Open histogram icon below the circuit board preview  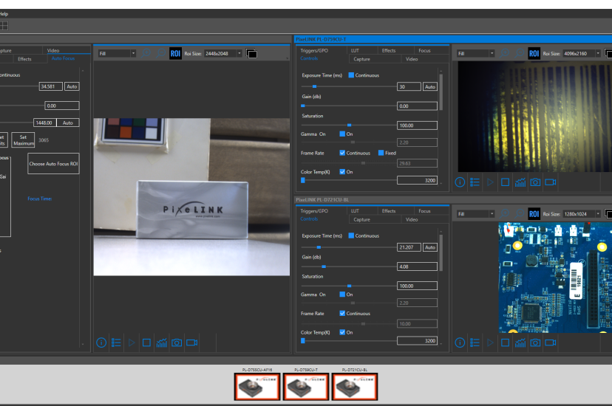pos(520,343)
